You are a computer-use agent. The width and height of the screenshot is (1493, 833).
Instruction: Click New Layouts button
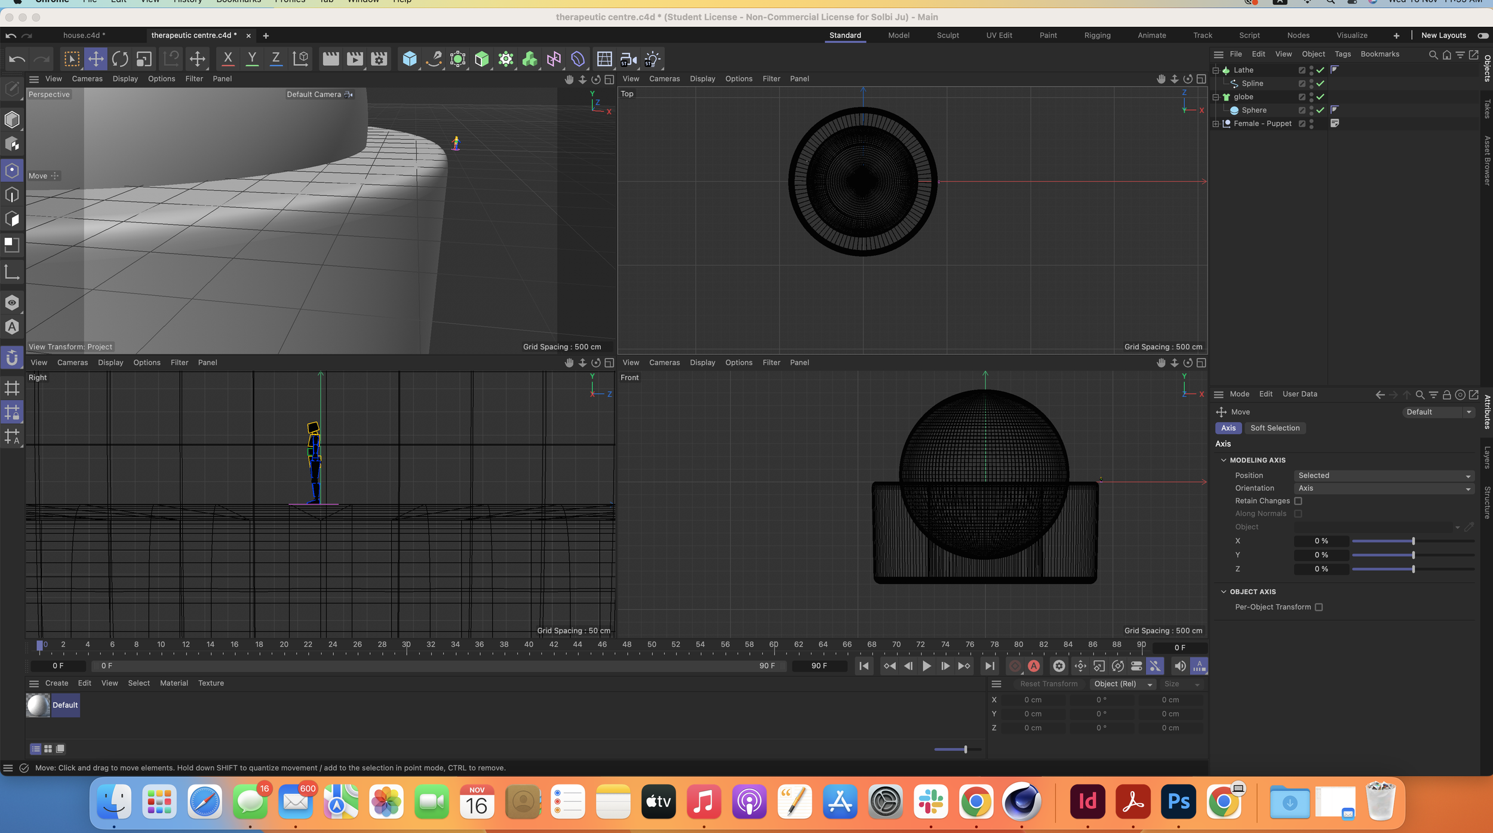1443,35
